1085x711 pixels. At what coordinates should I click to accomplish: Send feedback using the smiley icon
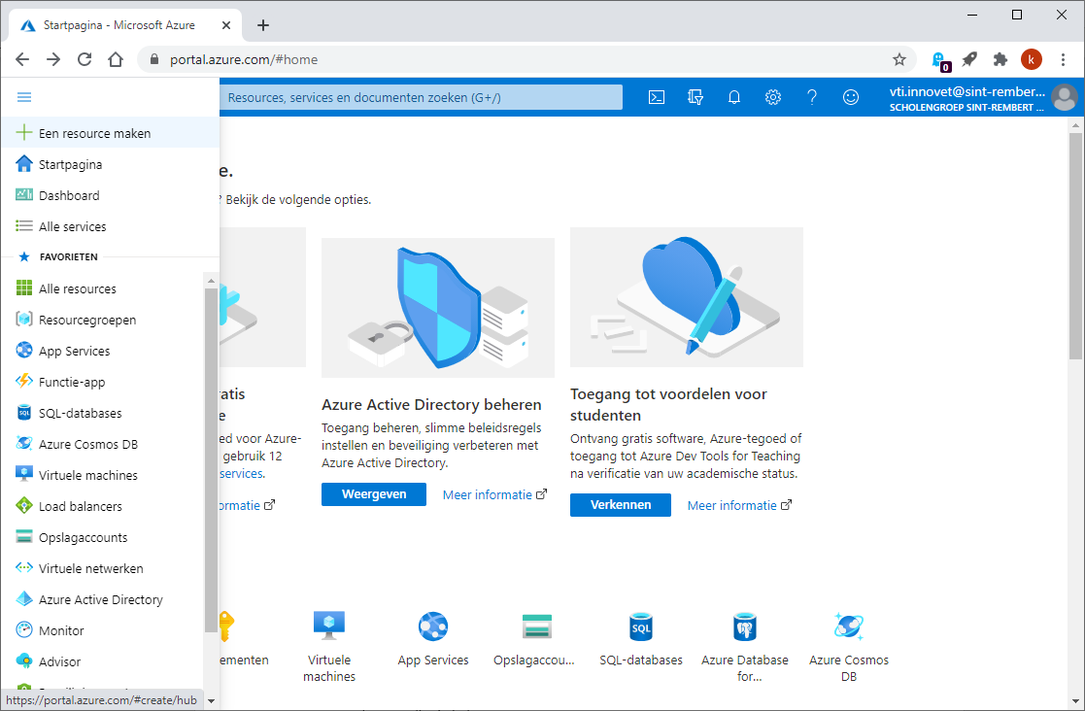click(x=851, y=97)
